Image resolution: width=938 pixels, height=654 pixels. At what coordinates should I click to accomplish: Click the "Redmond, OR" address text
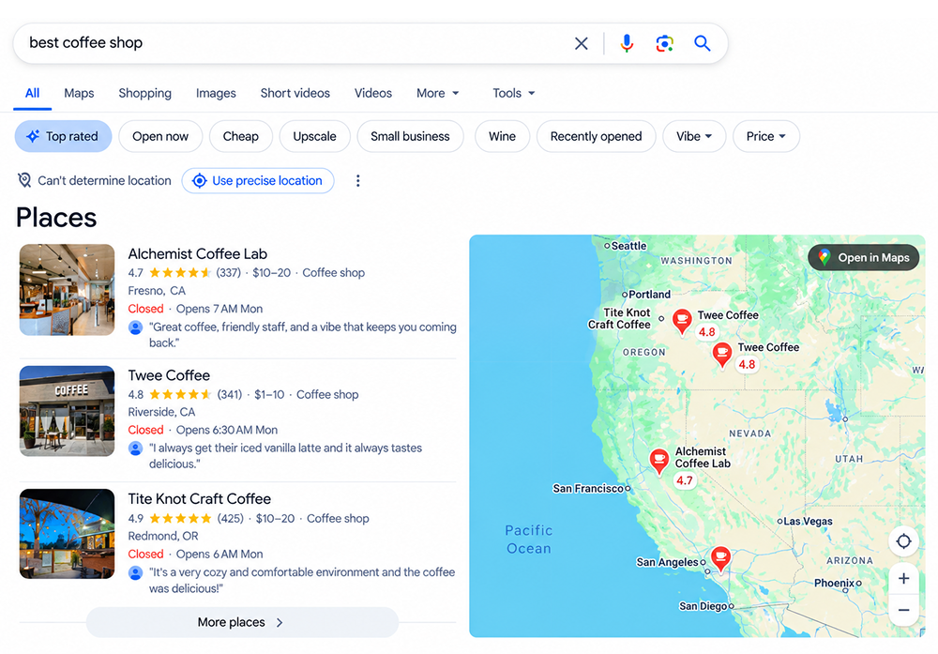pos(163,536)
